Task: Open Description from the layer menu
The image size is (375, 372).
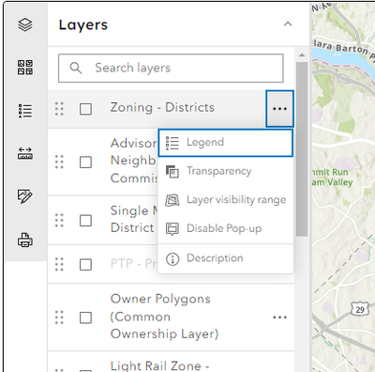Action: (x=226, y=258)
